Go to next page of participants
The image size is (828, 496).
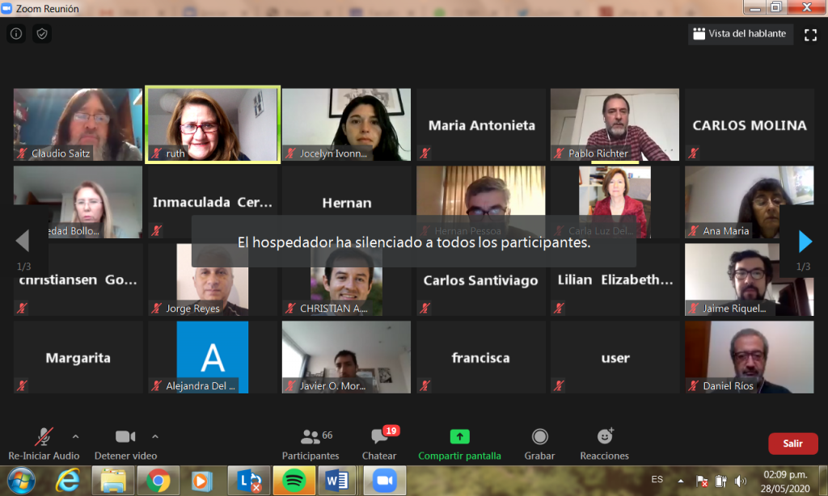[x=805, y=241]
